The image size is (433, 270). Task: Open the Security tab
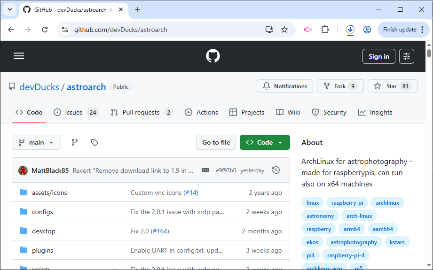329,112
